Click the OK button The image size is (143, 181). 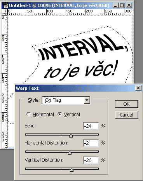(127, 104)
